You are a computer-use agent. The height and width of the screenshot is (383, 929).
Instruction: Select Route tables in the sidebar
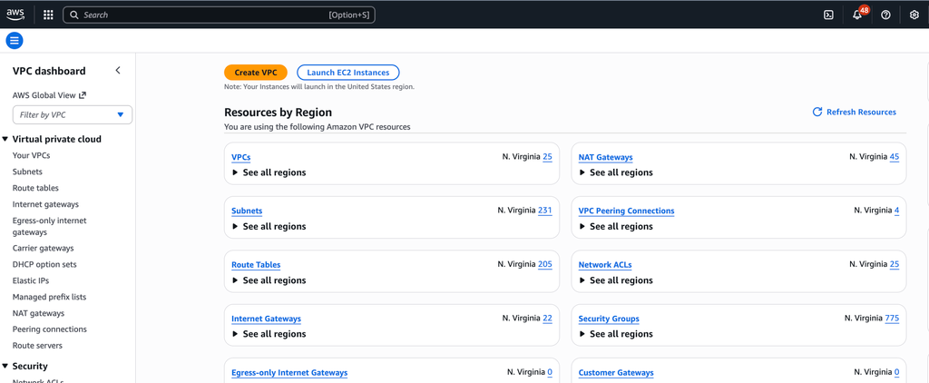click(x=35, y=188)
